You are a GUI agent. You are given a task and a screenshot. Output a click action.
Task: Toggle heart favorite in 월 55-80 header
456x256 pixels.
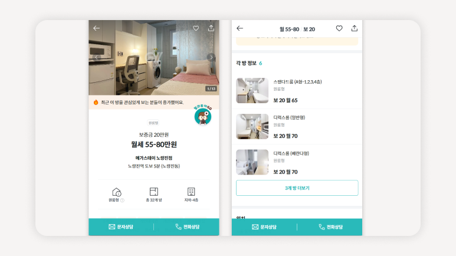[339, 28]
